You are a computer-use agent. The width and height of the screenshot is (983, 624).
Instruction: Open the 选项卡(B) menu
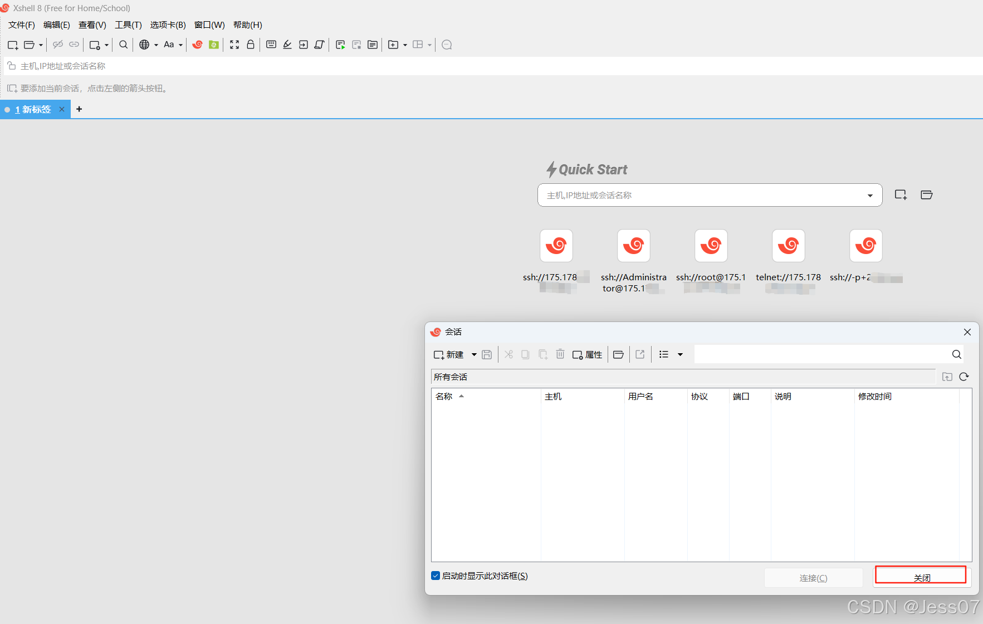coord(168,25)
